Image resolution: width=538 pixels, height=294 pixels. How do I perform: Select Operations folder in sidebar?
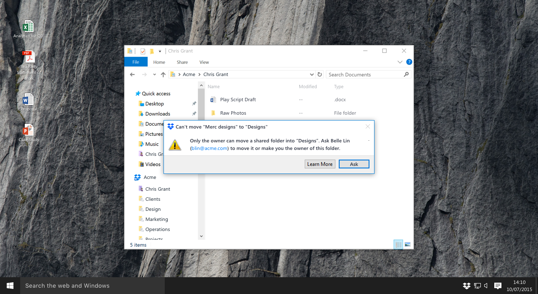click(x=158, y=229)
